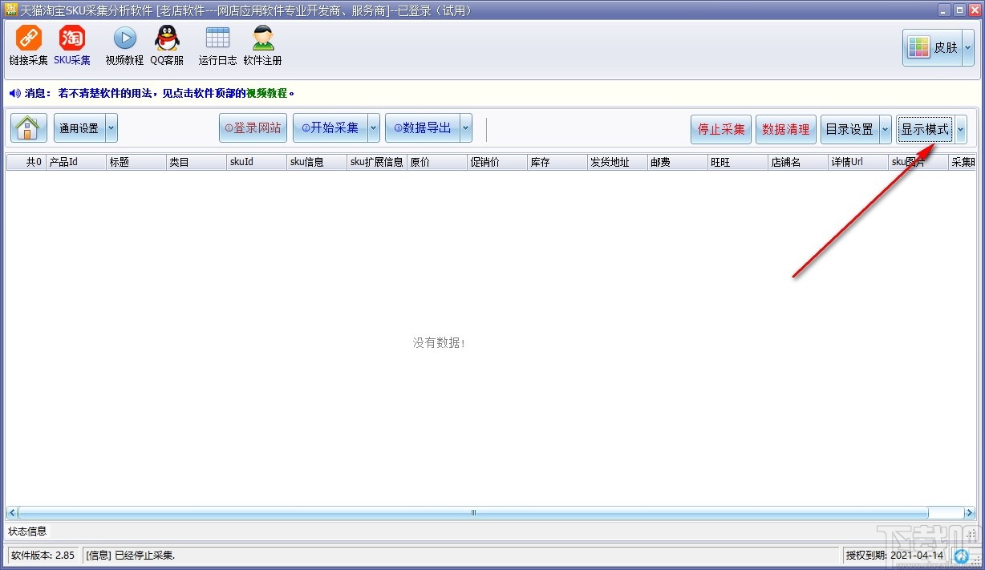Click 软件版本: 2.85 status text

tap(43, 555)
